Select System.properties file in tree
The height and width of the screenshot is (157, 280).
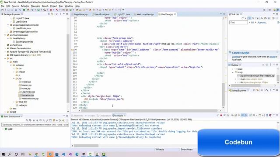tap(24, 42)
